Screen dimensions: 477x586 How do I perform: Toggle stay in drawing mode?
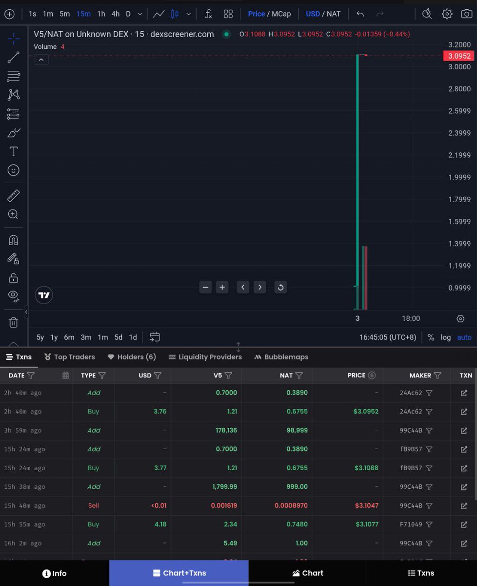pos(14,259)
